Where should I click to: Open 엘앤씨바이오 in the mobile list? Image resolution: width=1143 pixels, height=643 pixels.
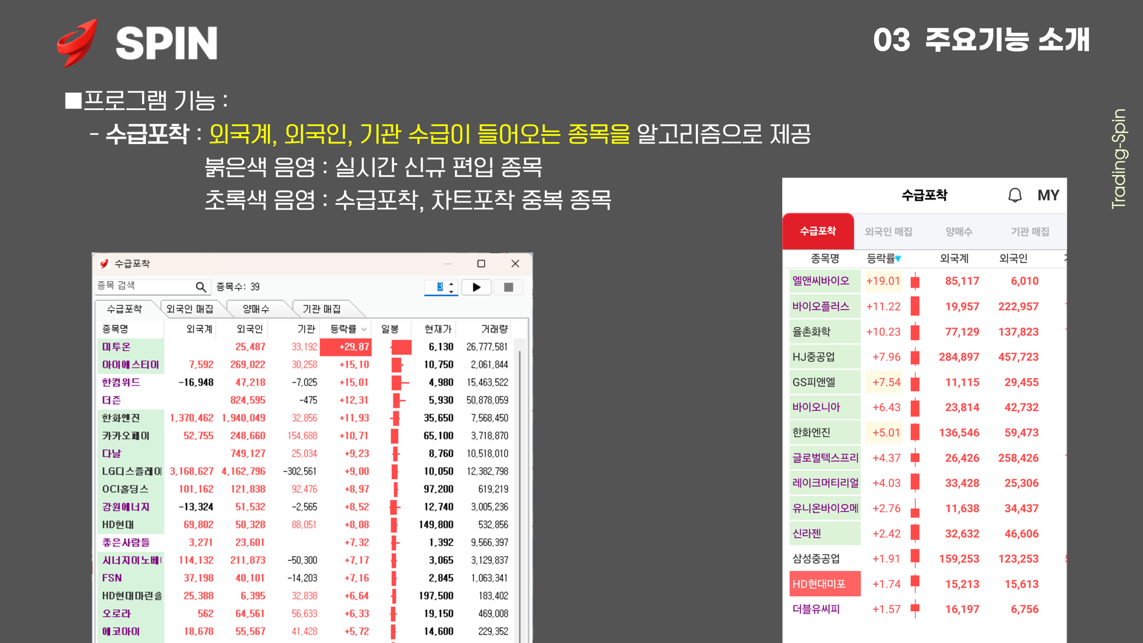820,281
